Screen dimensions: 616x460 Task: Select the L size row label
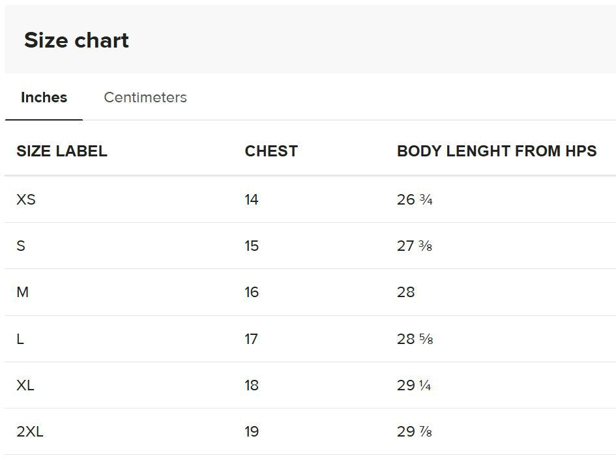20,339
